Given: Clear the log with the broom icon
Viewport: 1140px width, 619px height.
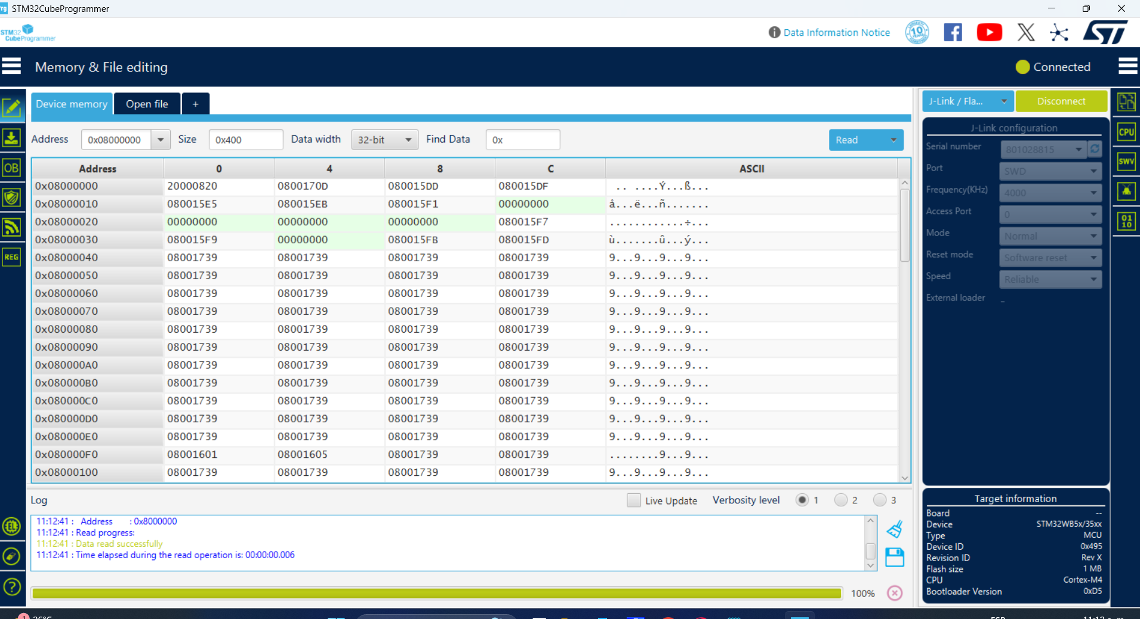Looking at the screenshot, I should tap(894, 529).
